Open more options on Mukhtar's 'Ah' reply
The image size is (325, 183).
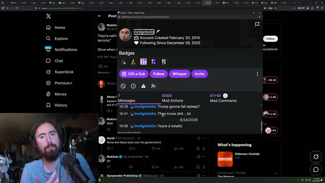pos(204,157)
